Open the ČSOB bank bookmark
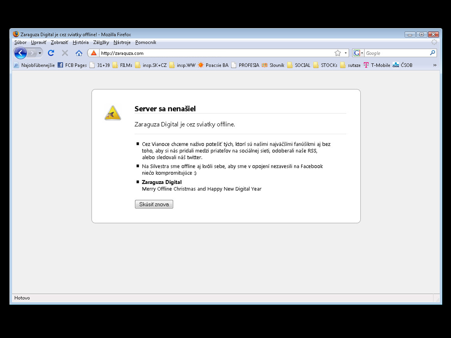 pos(403,65)
